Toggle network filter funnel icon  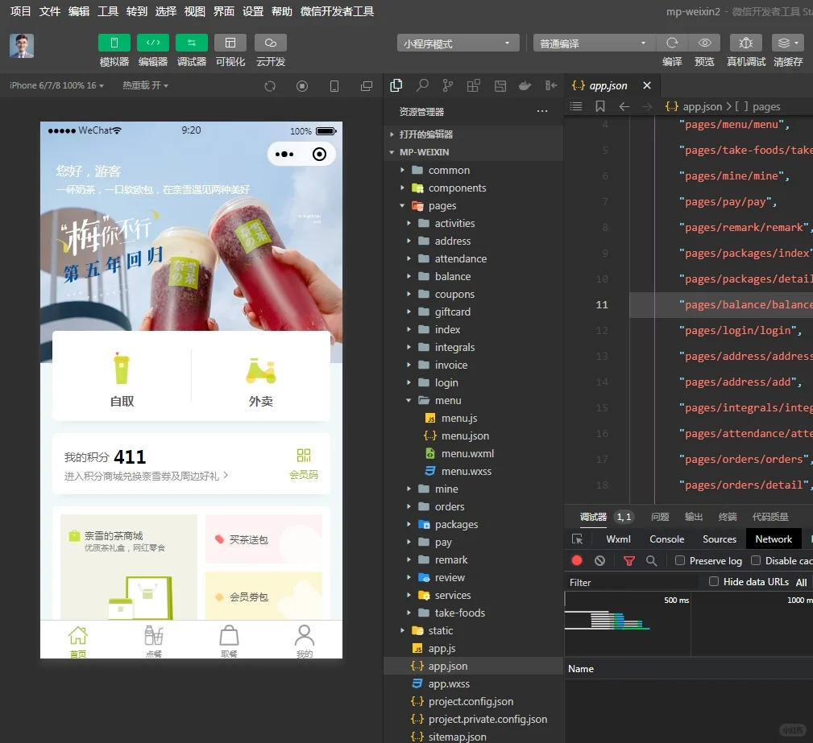[629, 560]
